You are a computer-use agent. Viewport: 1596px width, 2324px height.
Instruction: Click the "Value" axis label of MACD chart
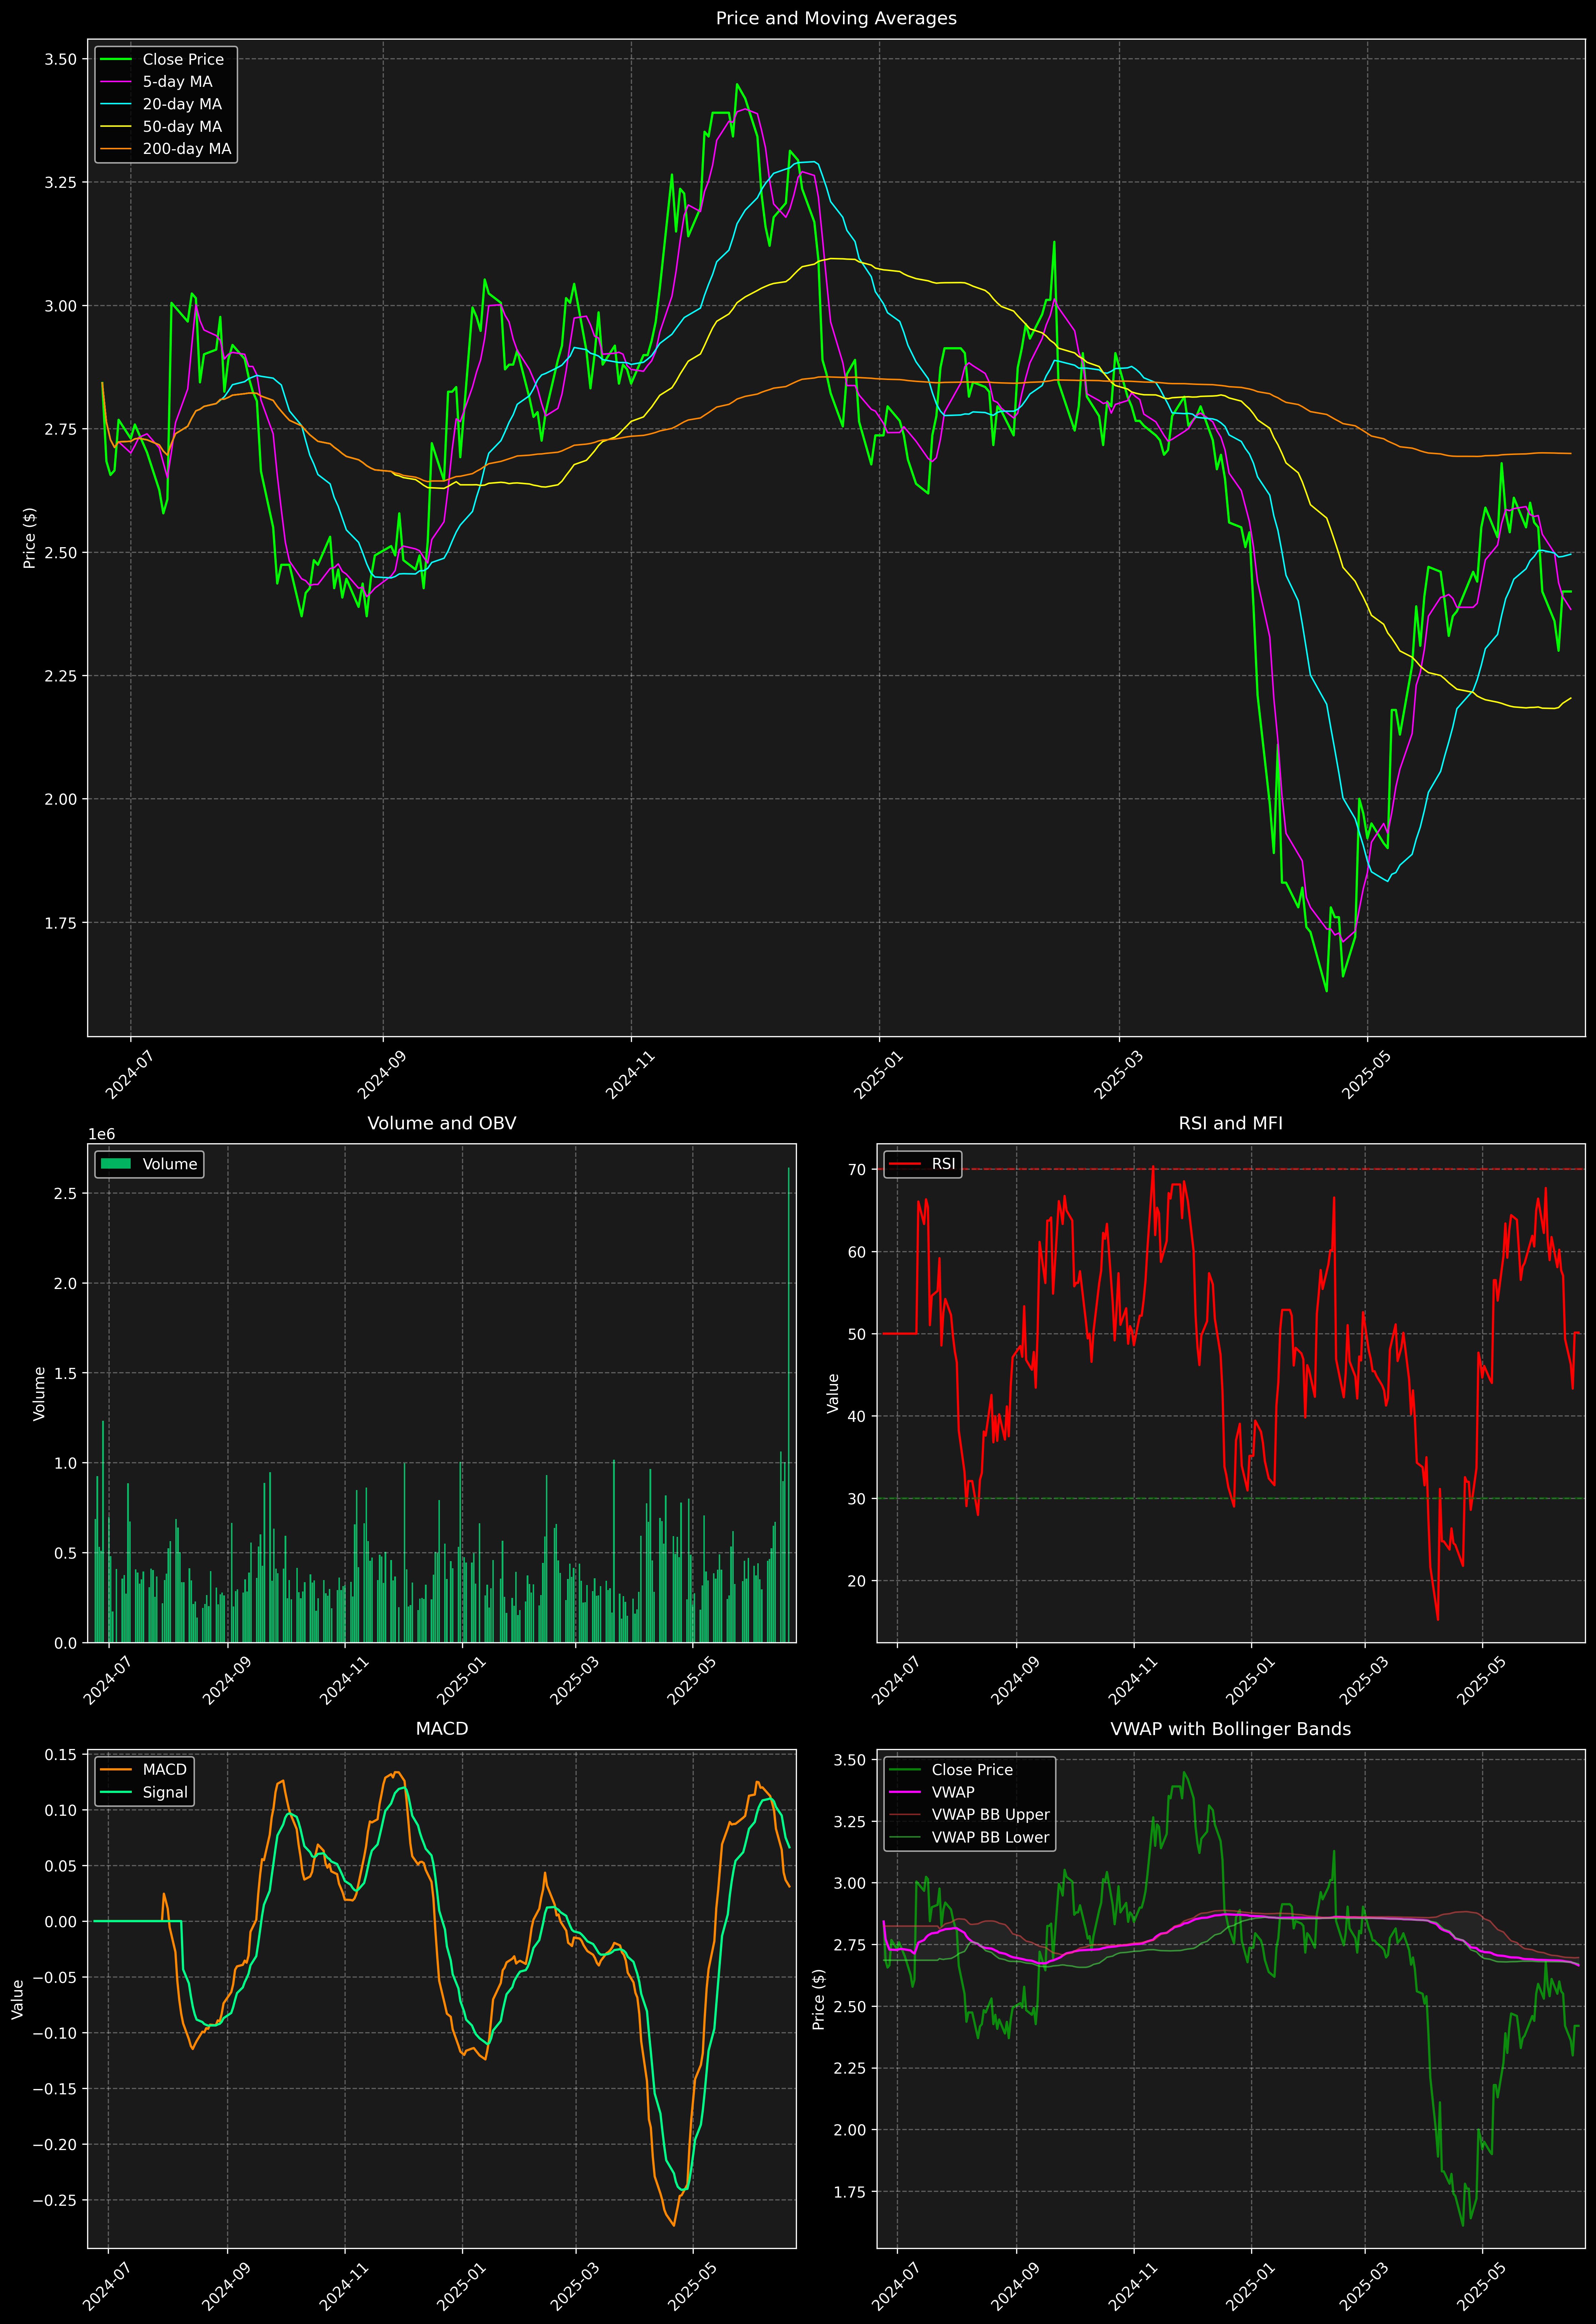[x=17, y=1999]
